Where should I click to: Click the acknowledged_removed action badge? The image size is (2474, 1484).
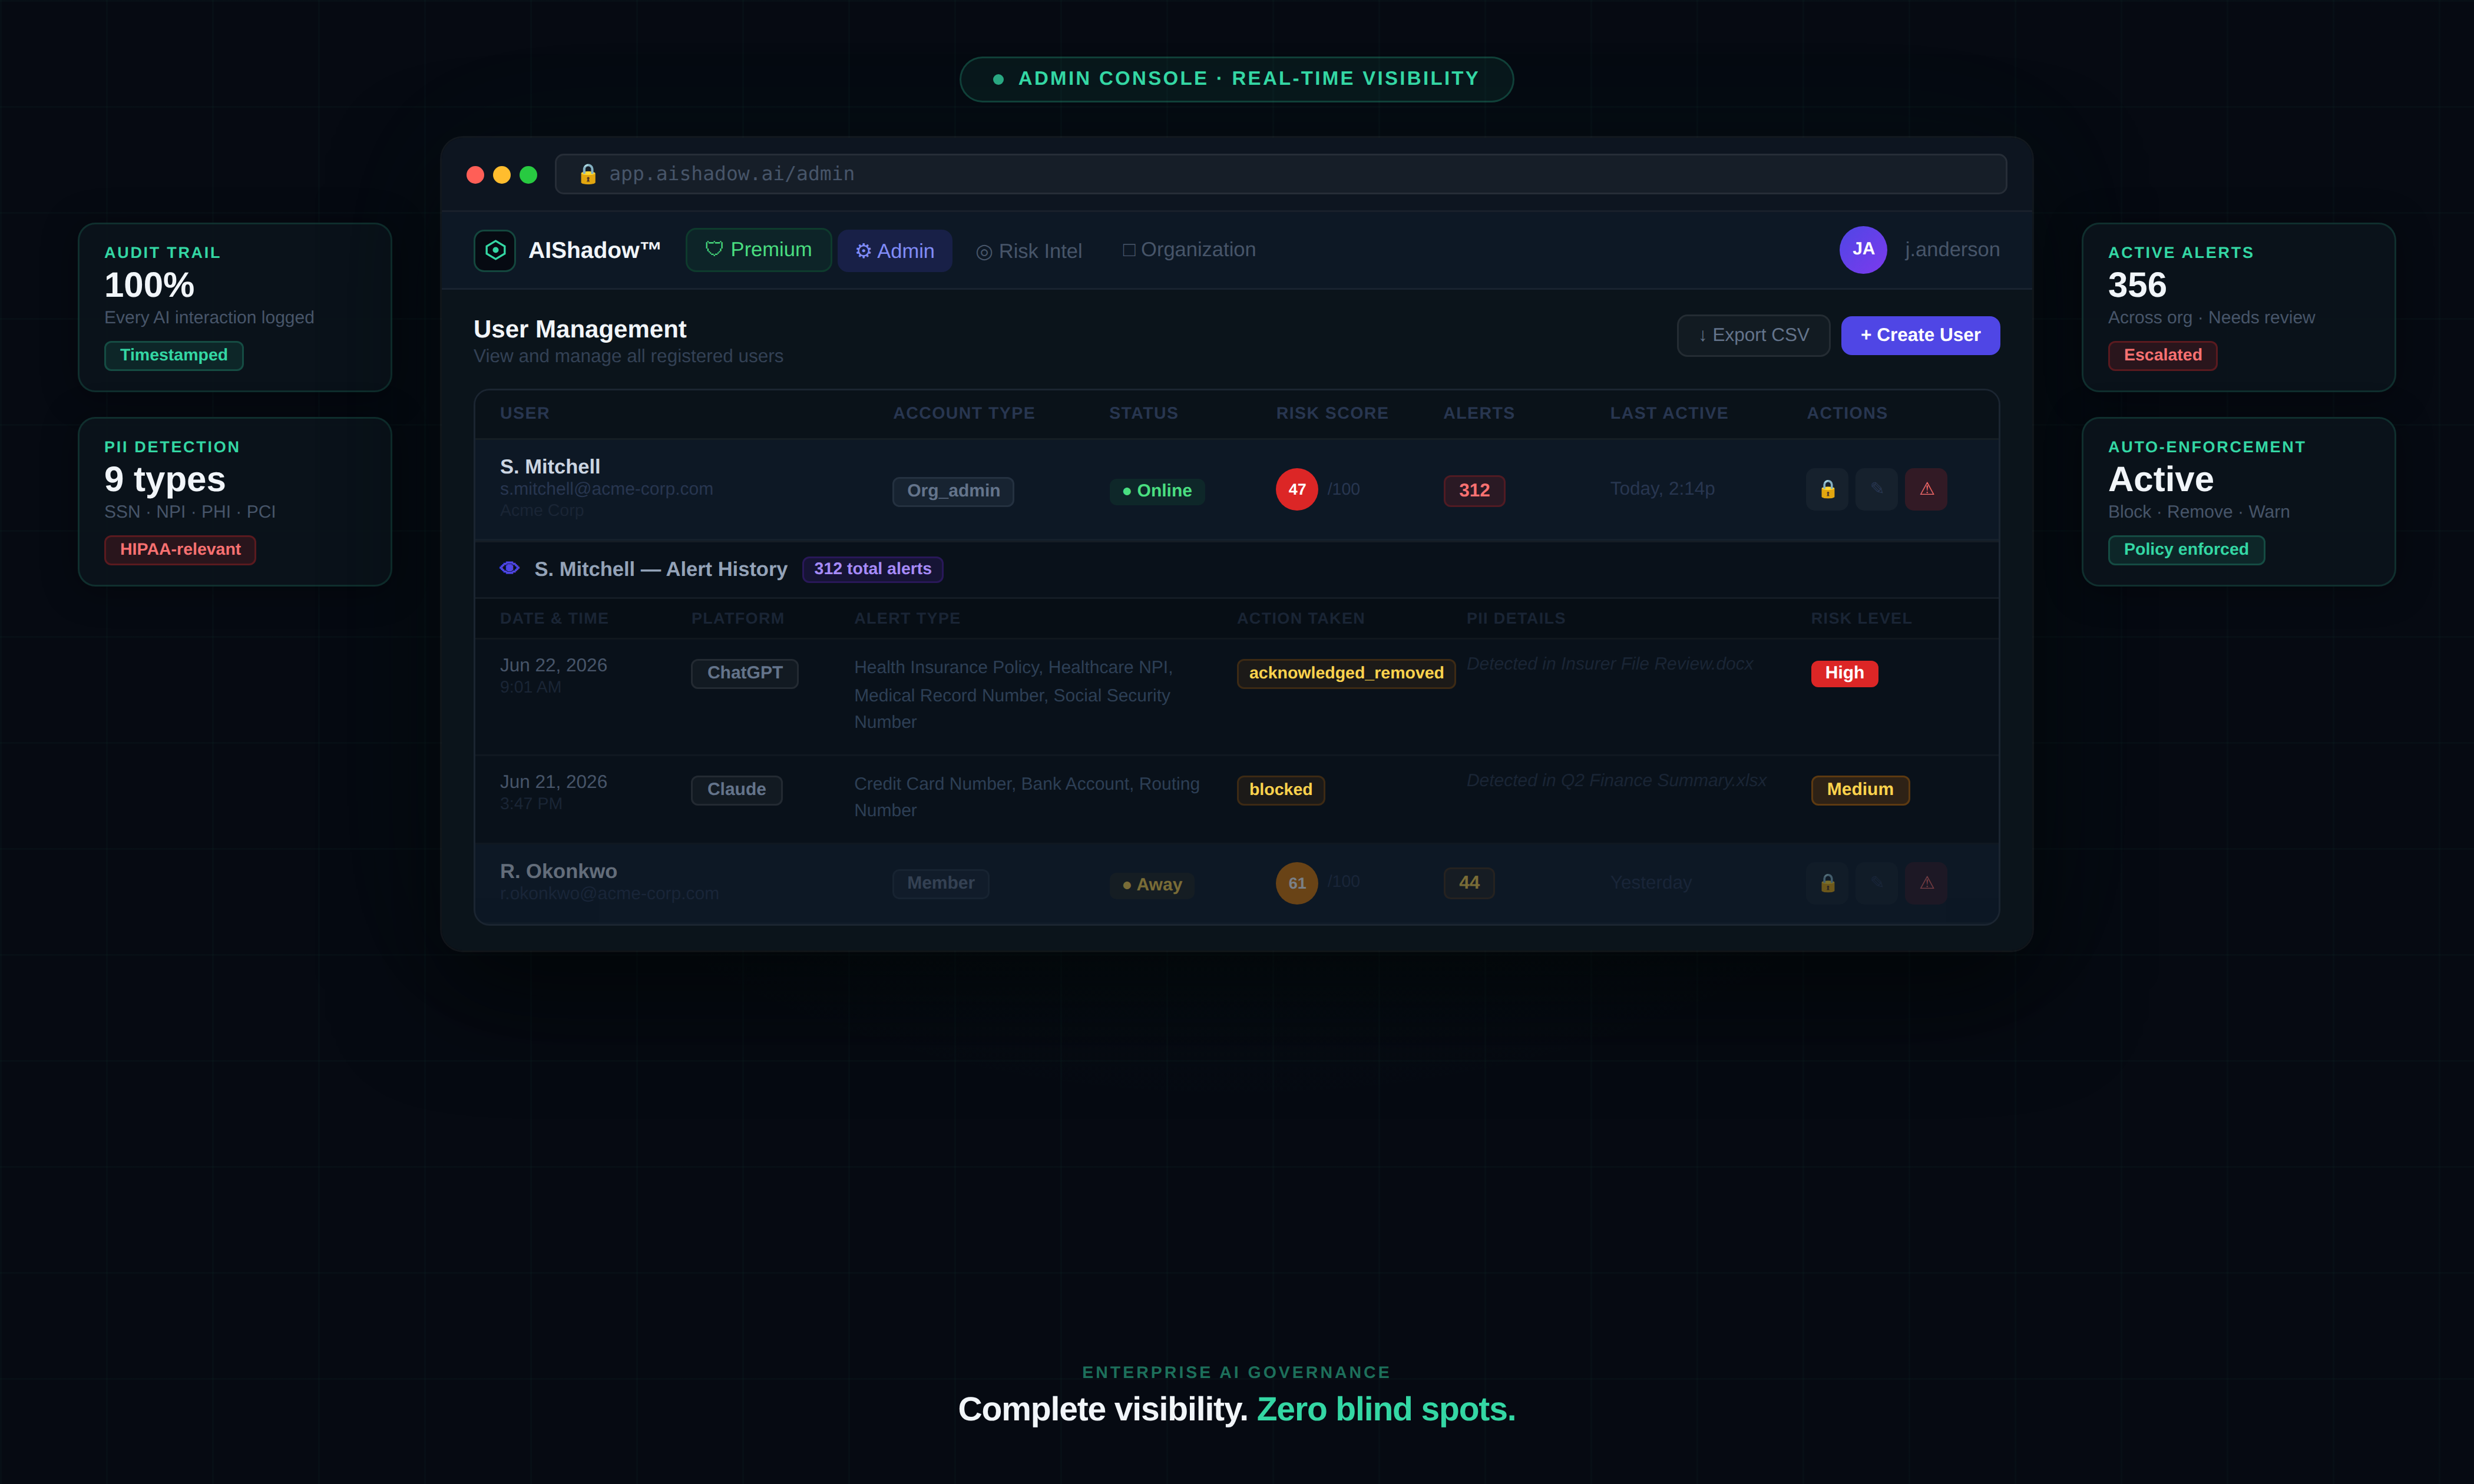tap(1346, 673)
